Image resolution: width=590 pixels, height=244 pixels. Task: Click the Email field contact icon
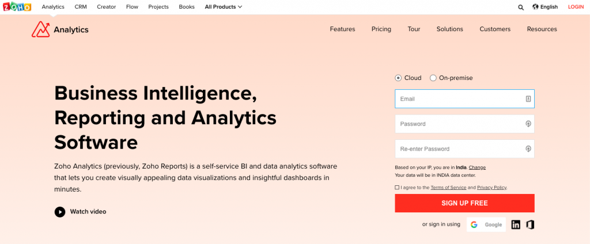(x=528, y=99)
